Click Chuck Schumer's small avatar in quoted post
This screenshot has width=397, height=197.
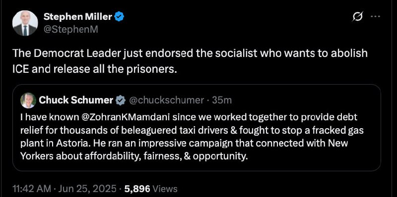coord(28,100)
